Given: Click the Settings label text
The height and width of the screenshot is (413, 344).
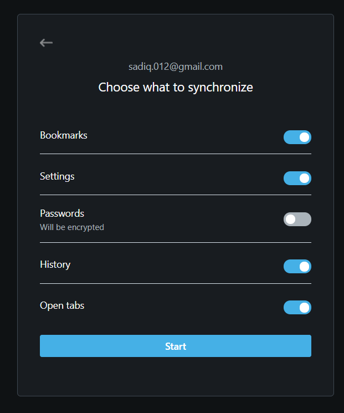Looking at the screenshot, I should tap(57, 176).
